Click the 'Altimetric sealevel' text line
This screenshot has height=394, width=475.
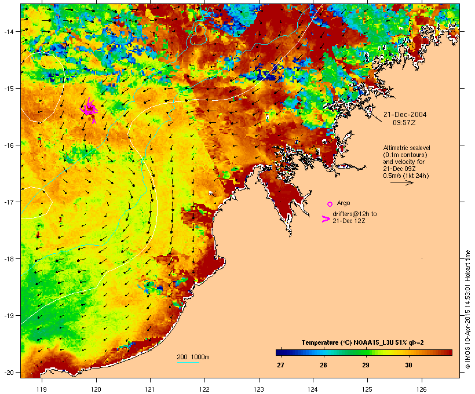coord(407,148)
